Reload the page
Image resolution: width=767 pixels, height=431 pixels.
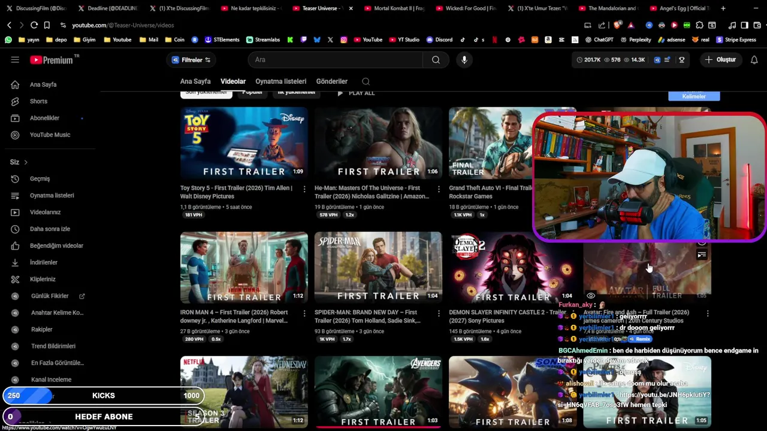click(x=34, y=25)
